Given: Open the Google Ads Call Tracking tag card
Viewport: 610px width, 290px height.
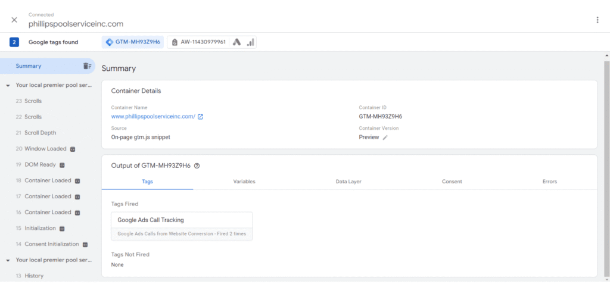Looking at the screenshot, I should [182, 226].
